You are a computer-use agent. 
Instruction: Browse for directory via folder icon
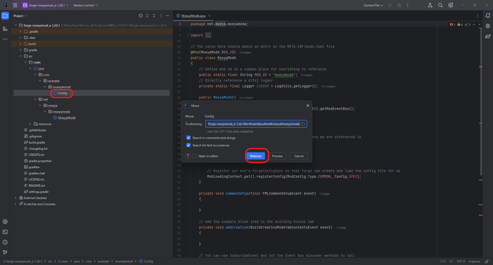[x=303, y=124]
